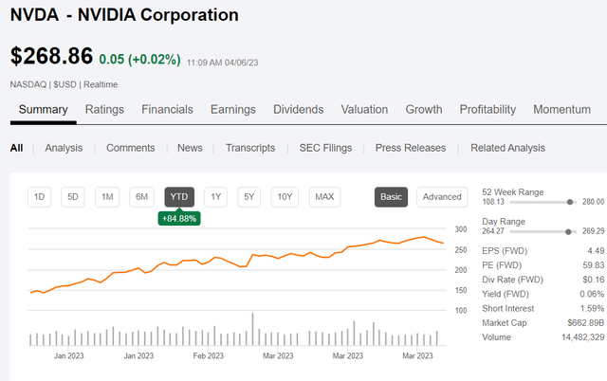This screenshot has height=381, width=607.
Task: Select the YTD chart range
Action: coord(179,197)
